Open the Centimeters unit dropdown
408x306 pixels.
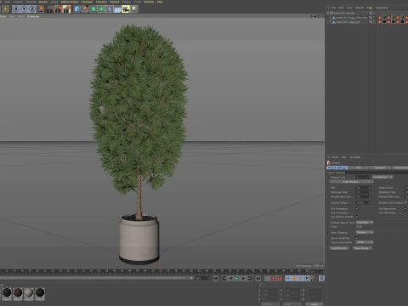click(x=382, y=178)
